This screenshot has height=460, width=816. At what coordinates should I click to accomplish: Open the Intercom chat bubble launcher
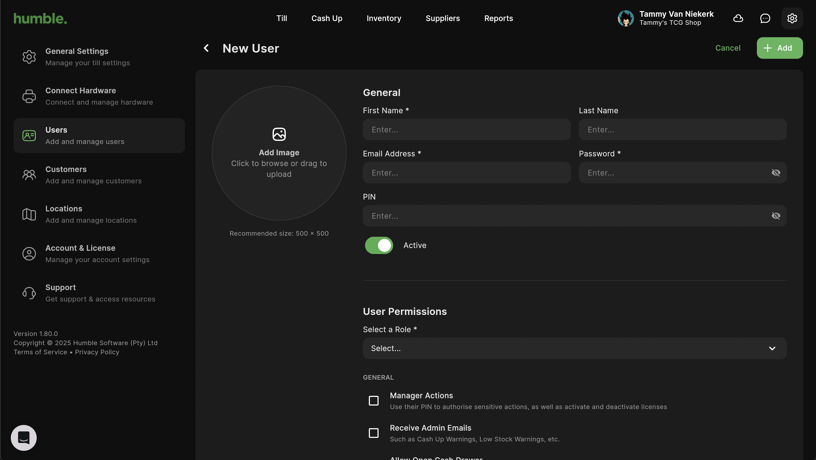(x=24, y=438)
